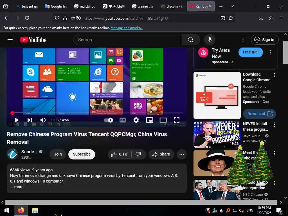Open notification center in taskbar
This screenshot has width=288, height=216.
tap(279, 210)
